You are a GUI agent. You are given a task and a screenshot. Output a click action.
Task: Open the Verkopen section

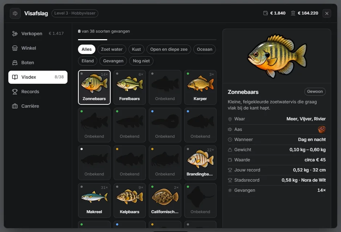click(38, 34)
